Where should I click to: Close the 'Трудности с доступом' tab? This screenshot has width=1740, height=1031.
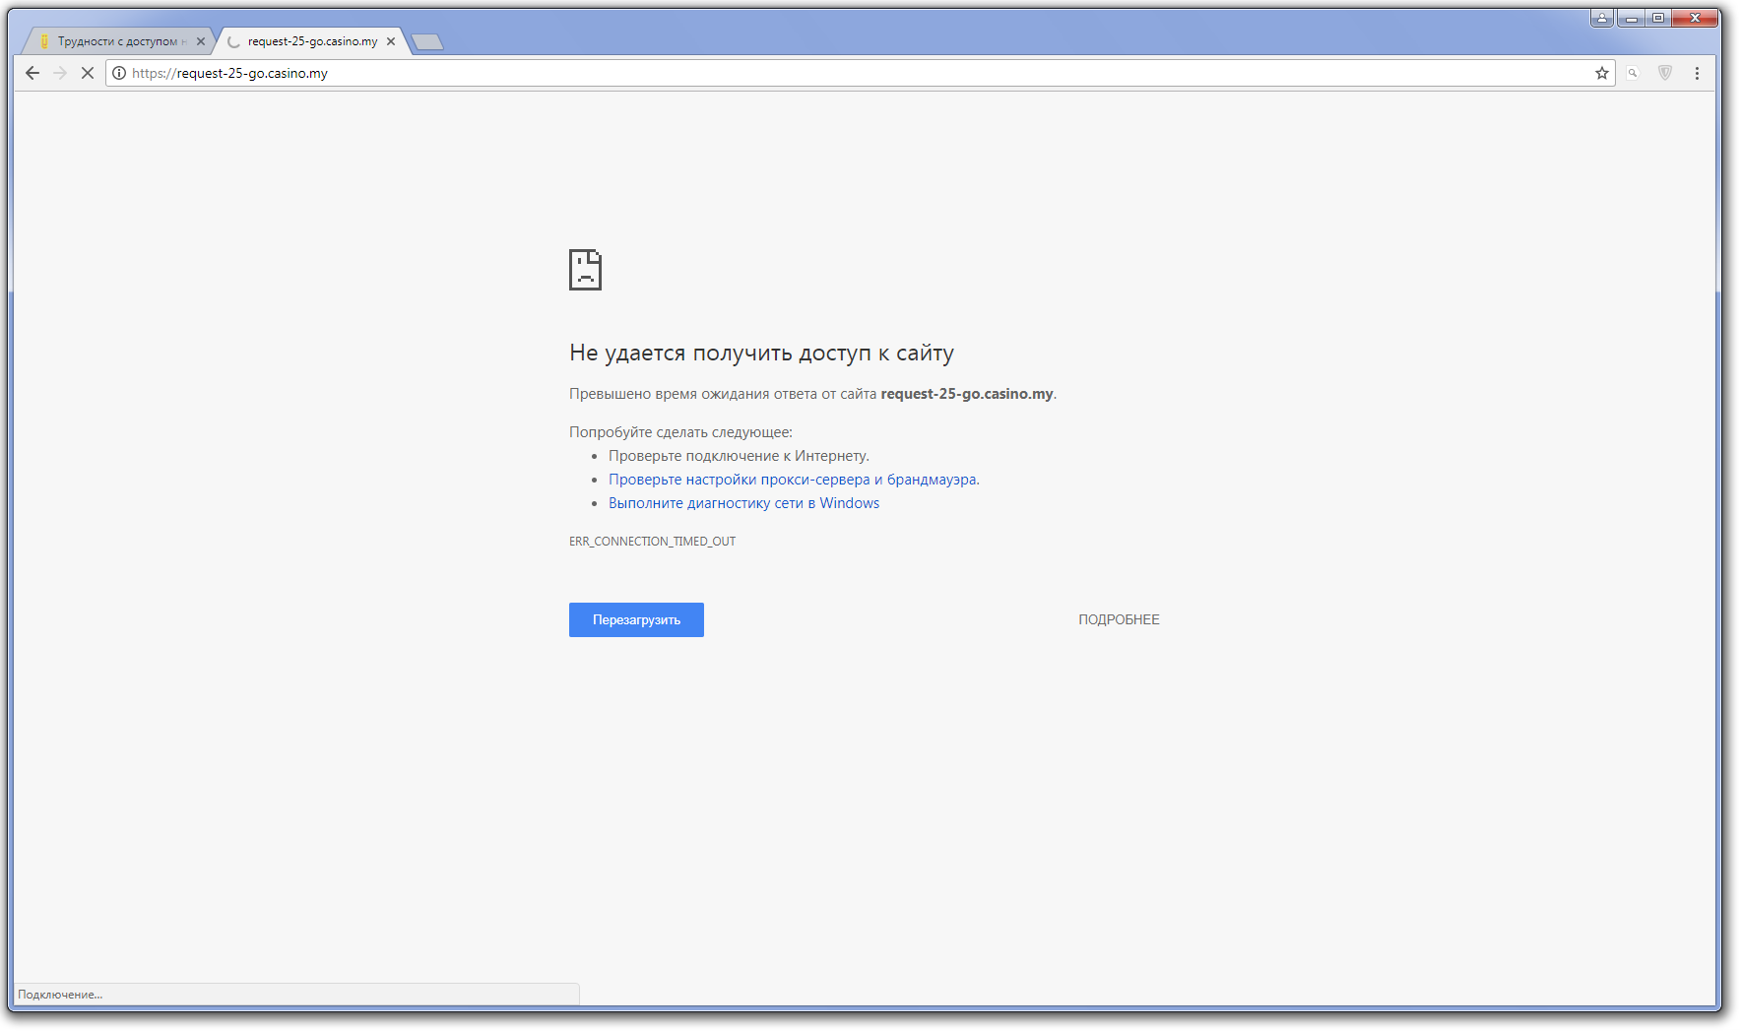201,41
